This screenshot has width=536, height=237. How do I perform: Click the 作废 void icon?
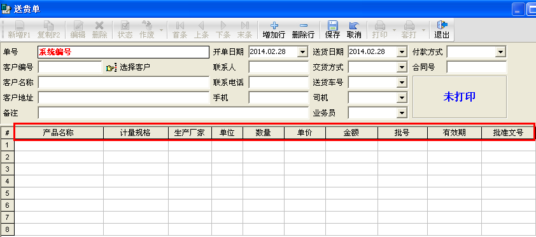pos(146,25)
